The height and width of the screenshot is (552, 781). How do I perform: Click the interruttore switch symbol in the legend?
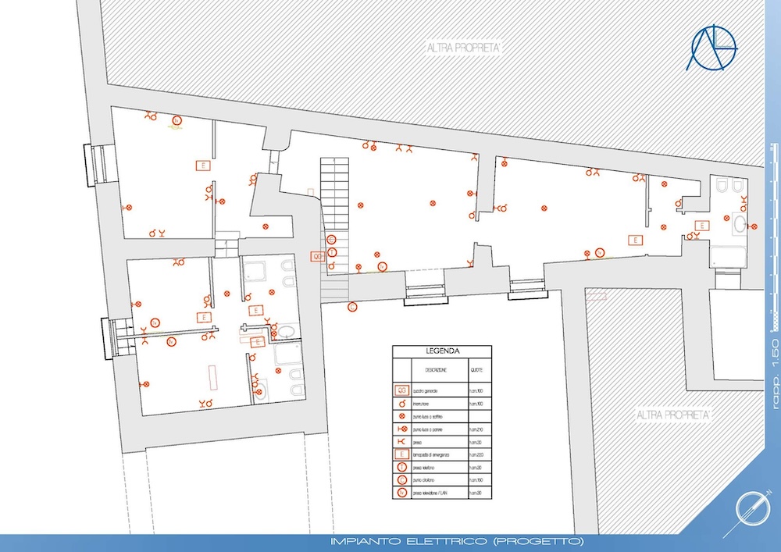click(x=403, y=404)
